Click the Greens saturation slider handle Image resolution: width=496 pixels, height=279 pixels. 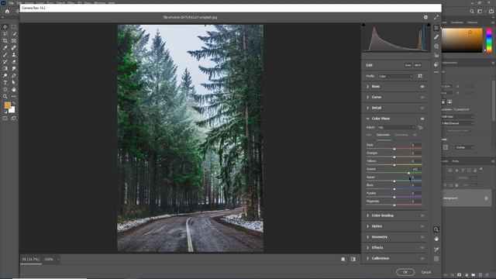(408, 173)
